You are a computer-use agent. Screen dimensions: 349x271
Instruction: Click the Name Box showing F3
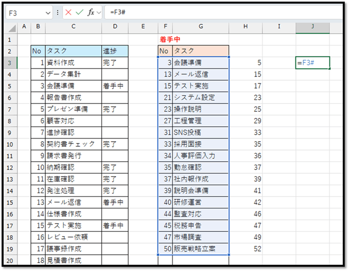click(25, 12)
